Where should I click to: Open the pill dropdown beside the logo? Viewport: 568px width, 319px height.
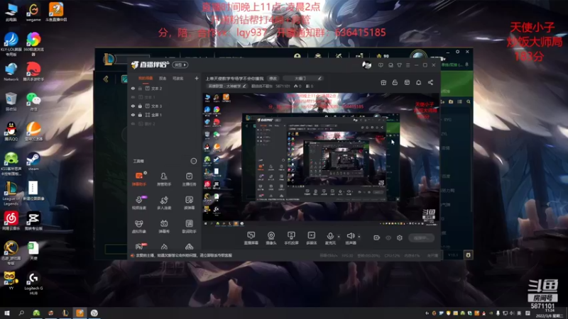tap(180, 65)
